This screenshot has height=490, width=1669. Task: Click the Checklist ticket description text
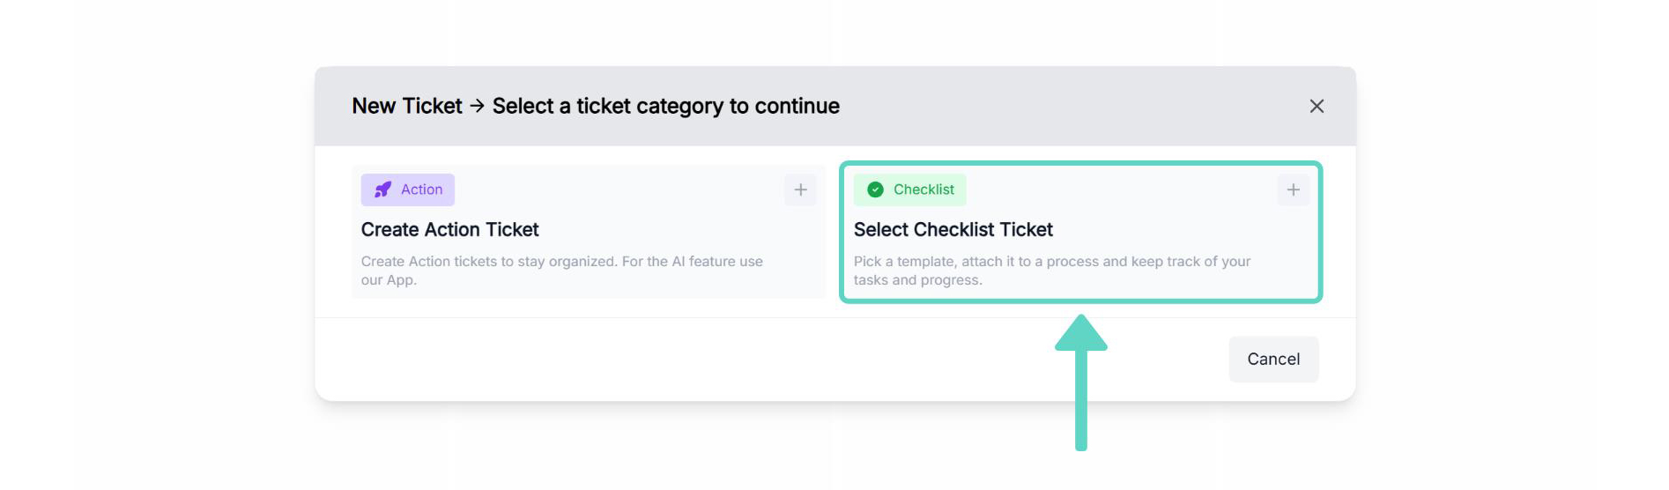[1051, 262]
